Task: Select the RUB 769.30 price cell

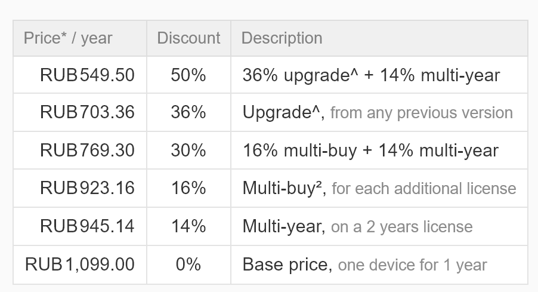Action: 80,150
